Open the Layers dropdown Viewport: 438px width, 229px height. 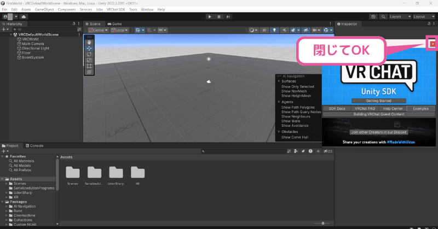tap(400, 17)
